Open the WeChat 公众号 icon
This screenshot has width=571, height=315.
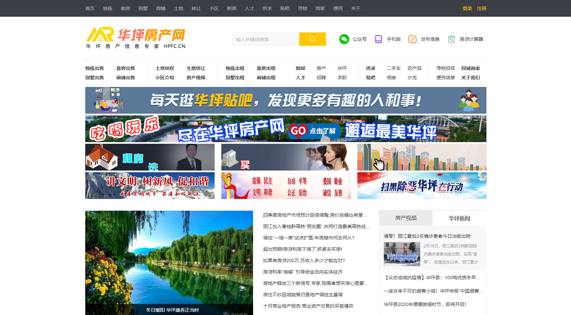(x=344, y=39)
